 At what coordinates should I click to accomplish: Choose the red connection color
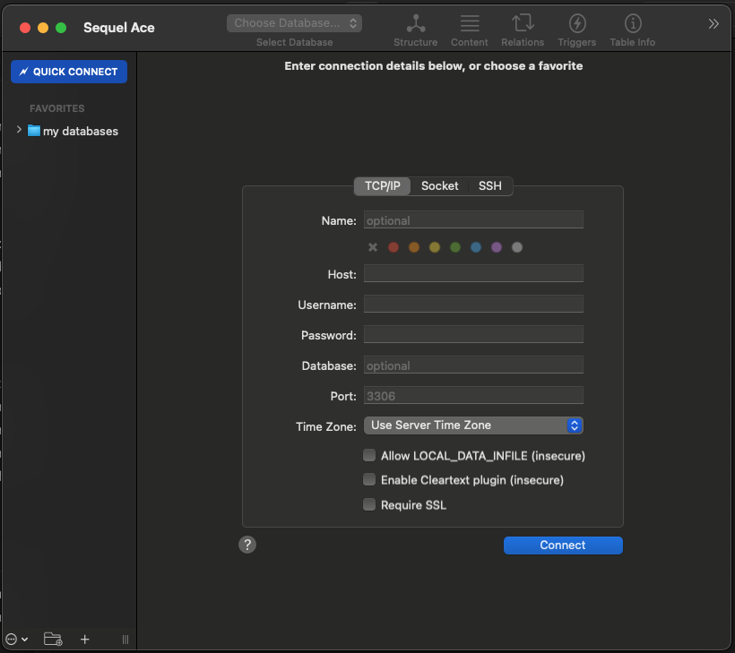pos(393,247)
